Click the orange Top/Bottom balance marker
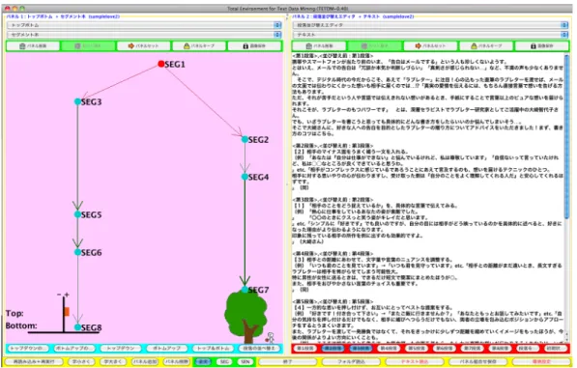This screenshot has height=368, width=577. 67,312
